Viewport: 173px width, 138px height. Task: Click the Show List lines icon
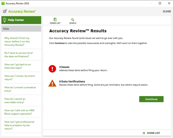[144, 133]
